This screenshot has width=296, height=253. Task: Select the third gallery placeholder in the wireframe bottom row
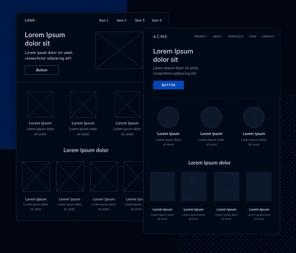coord(104,176)
